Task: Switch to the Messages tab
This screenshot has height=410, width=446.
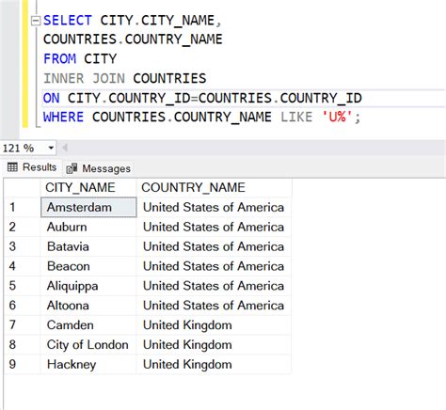Action: point(98,168)
